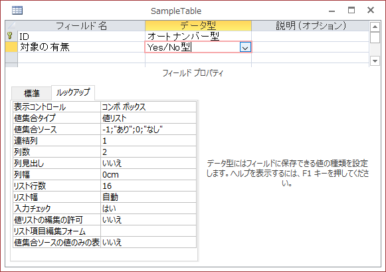
Task: Click the table icon in title bar
Action: click(x=17, y=11)
